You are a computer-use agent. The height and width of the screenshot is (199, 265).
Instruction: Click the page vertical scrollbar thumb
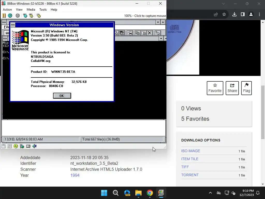263,112
